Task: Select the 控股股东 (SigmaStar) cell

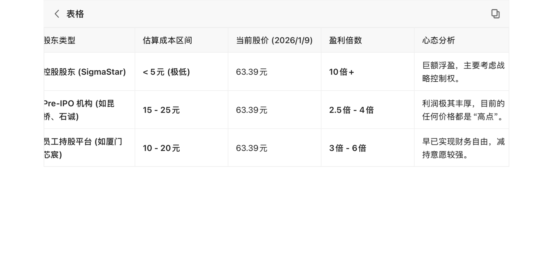Action: (85, 72)
